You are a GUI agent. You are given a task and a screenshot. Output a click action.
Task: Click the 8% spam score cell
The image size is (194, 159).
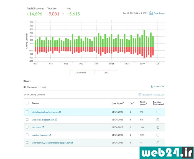coord(142,120)
